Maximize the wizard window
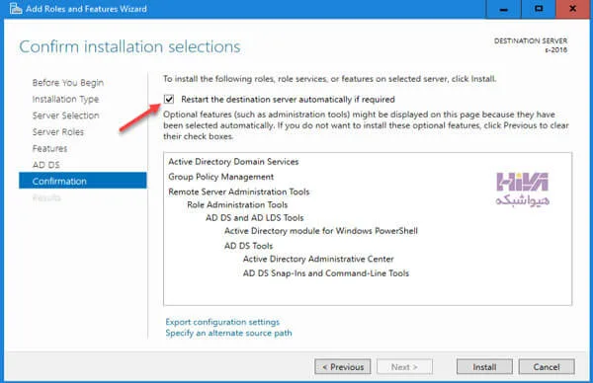Viewport: 593px width, 383px height. coord(539,9)
